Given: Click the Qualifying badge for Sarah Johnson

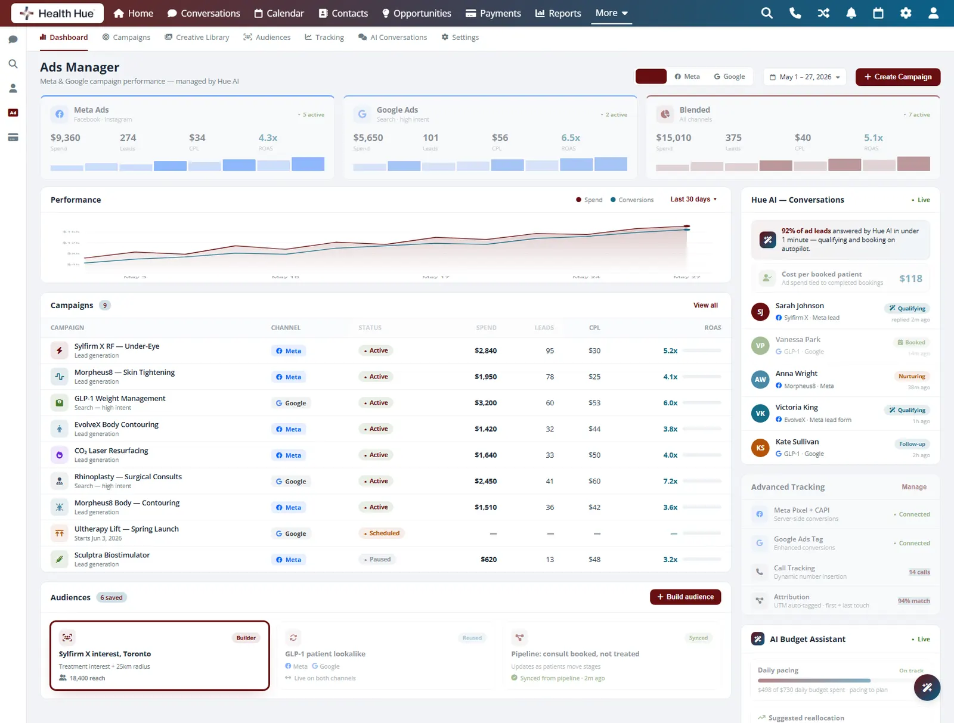Looking at the screenshot, I should tap(907, 308).
